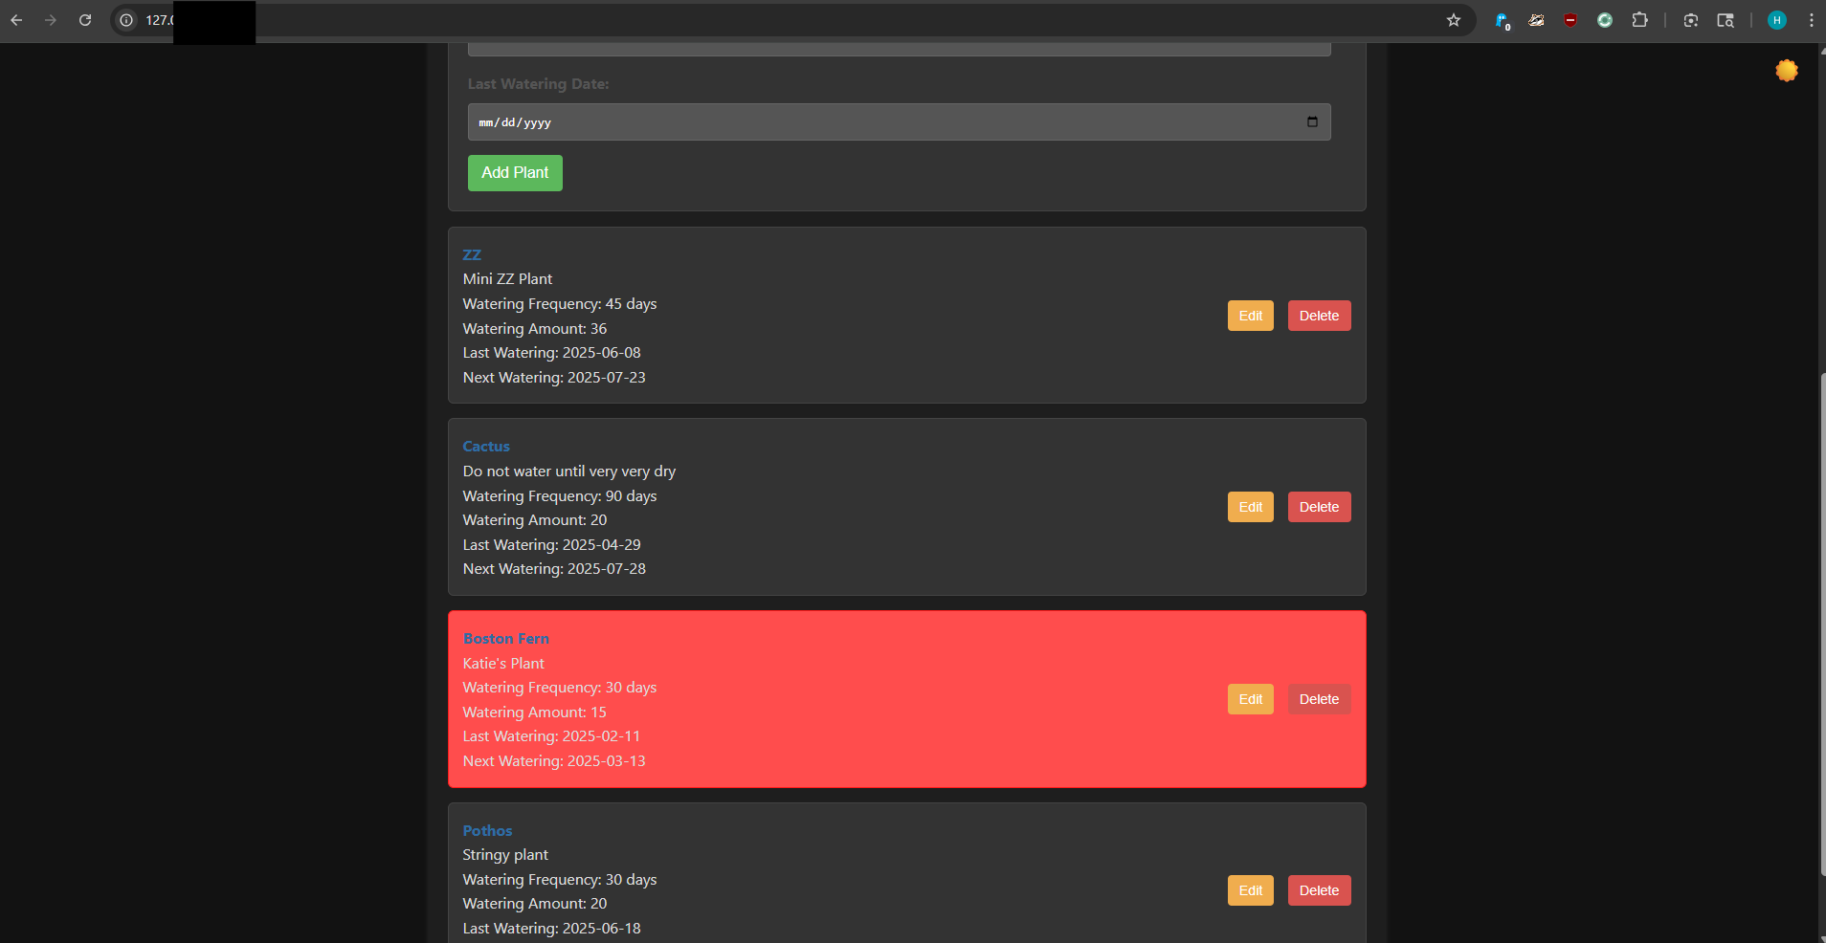The height and width of the screenshot is (943, 1826).
Task: Open the Chrome profile avatar H
Action: click(1776, 20)
